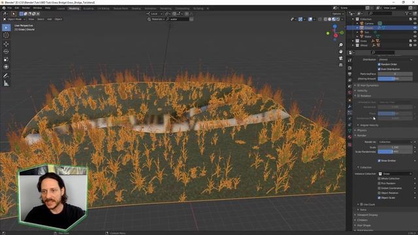Open the Edit menu
Image resolution: width=418 pixels, height=235 pixels.
(x=17, y=8)
